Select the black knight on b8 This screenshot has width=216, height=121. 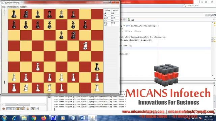pos(26,14)
